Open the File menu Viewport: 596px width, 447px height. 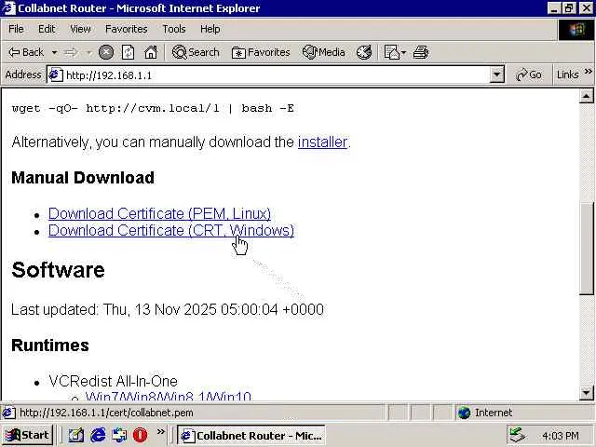(16, 29)
